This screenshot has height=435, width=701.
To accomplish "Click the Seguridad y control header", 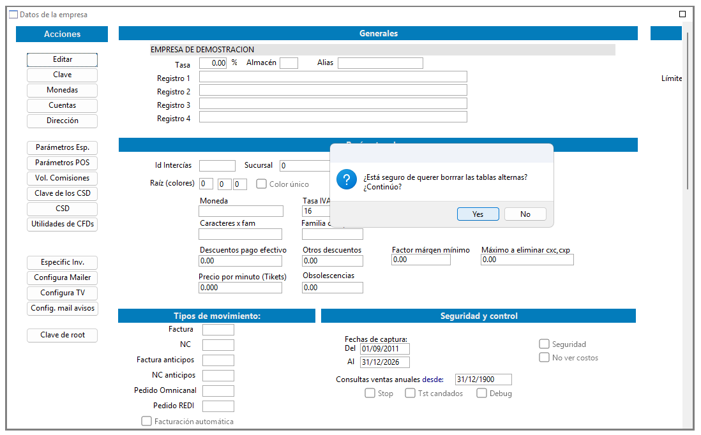I will coord(478,316).
